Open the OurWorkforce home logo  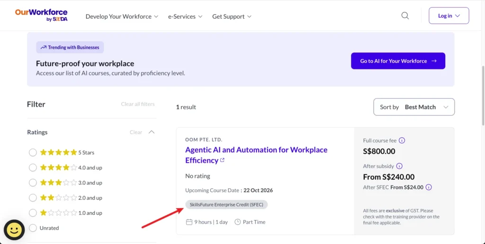[x=41, y=15]
